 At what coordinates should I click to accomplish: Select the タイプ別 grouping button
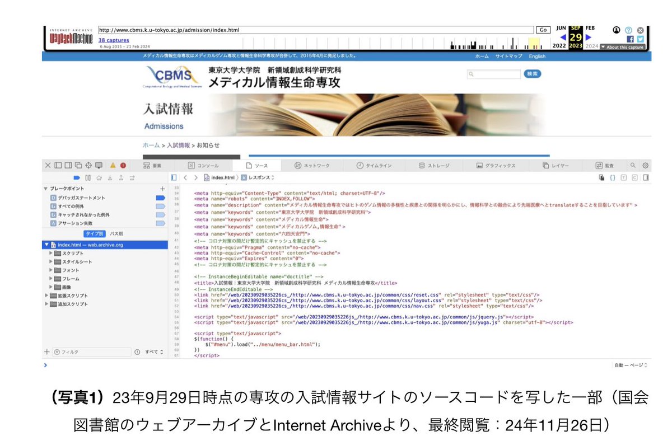95,233
